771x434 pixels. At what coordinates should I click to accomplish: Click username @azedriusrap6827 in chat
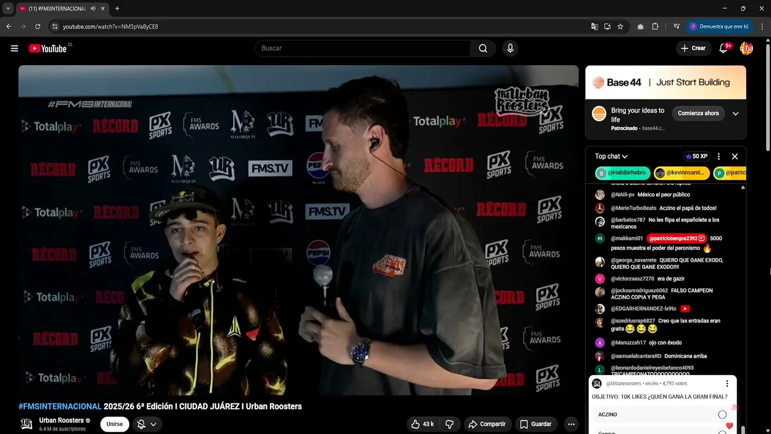click(x=632, y=321)
